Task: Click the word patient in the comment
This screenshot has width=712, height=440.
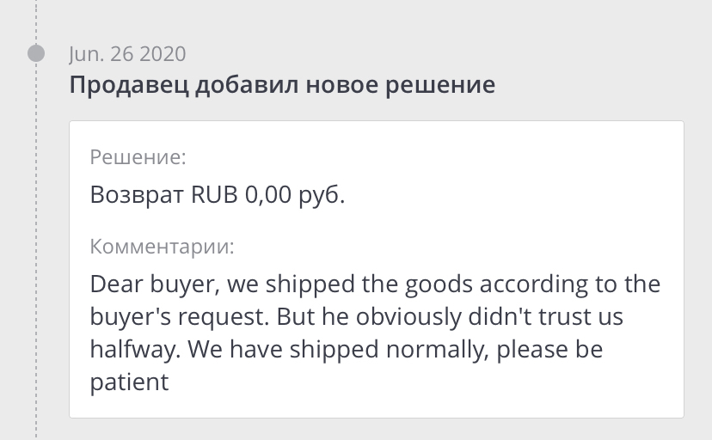Action: tap(129, 382)
